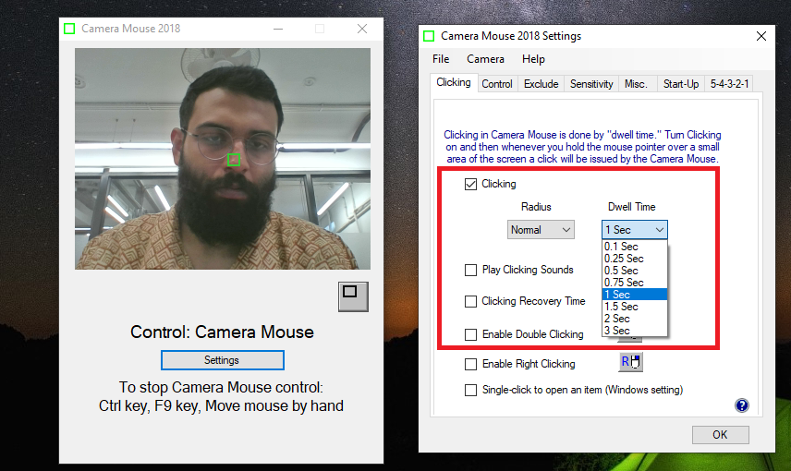The image size is (791, 471).
Task: Click the right-click mouse icon button
Action: [x=630, y=362]
